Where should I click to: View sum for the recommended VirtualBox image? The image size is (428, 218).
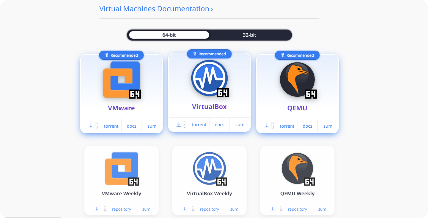click(240, 125)
